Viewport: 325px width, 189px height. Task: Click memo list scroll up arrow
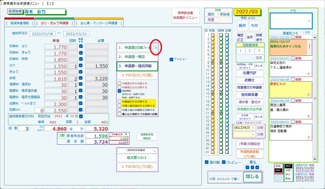[x=315, y=37]
